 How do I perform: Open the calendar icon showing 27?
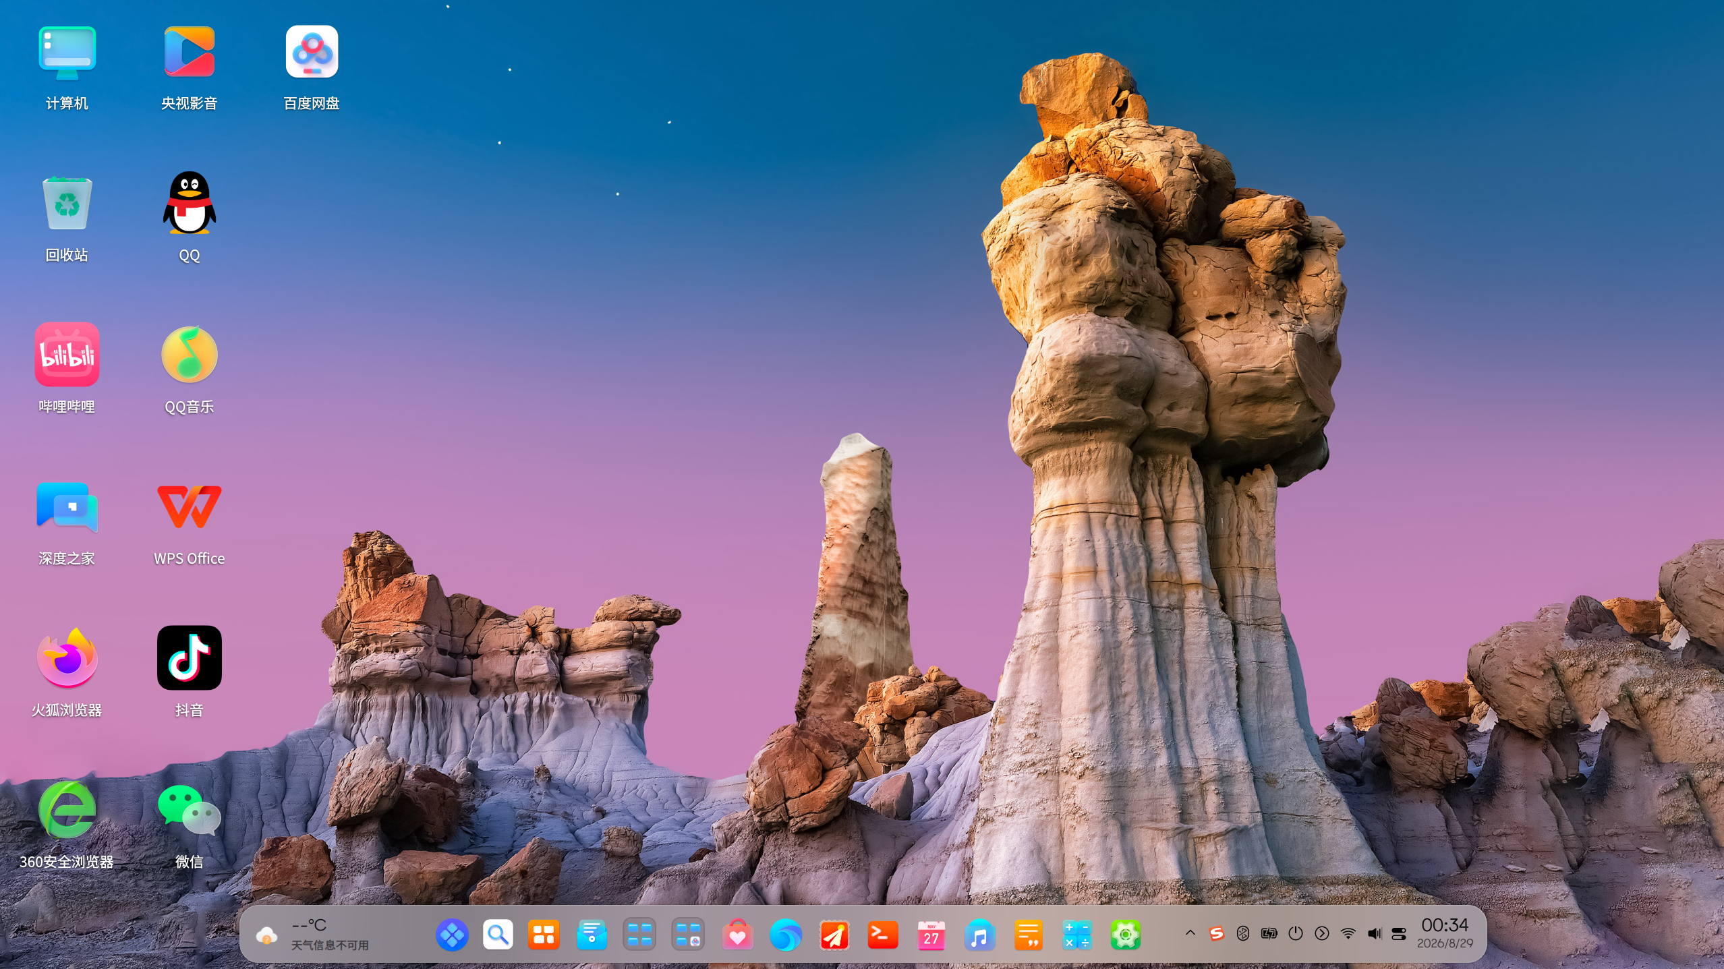click(x=931, y=935)
